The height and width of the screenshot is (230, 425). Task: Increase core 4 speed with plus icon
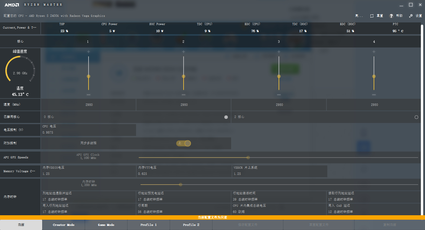pyautogui.click(x=374, y=52)
